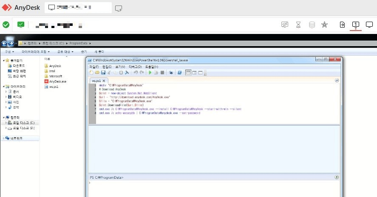This screenshot has width=377, height=197.
Task: Open the 편집(E) menu
Action: coord(107,67)
